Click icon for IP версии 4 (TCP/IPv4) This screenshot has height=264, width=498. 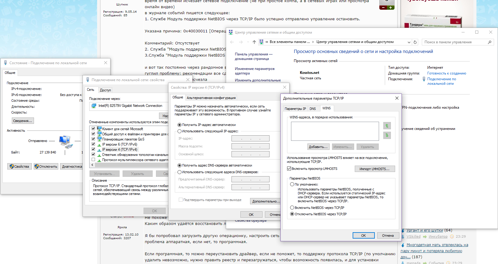(99, 150)
